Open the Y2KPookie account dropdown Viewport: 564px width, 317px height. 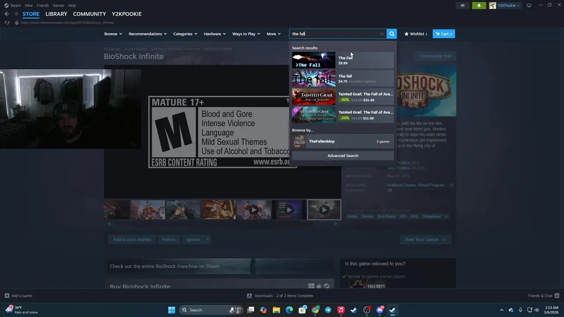[508, 5]
